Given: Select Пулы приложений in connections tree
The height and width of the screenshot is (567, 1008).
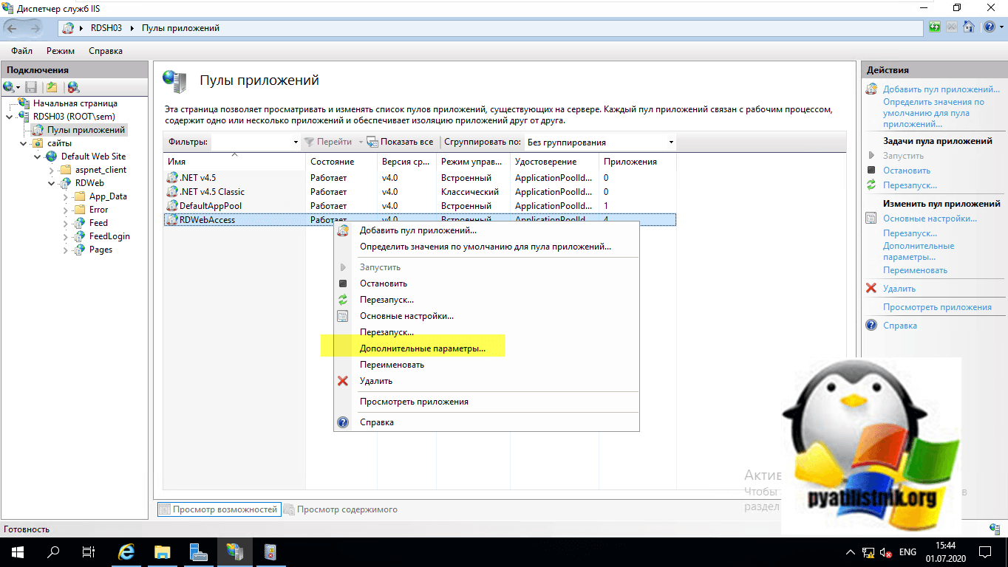Looking at the screenshot, I should click(86, 130).
